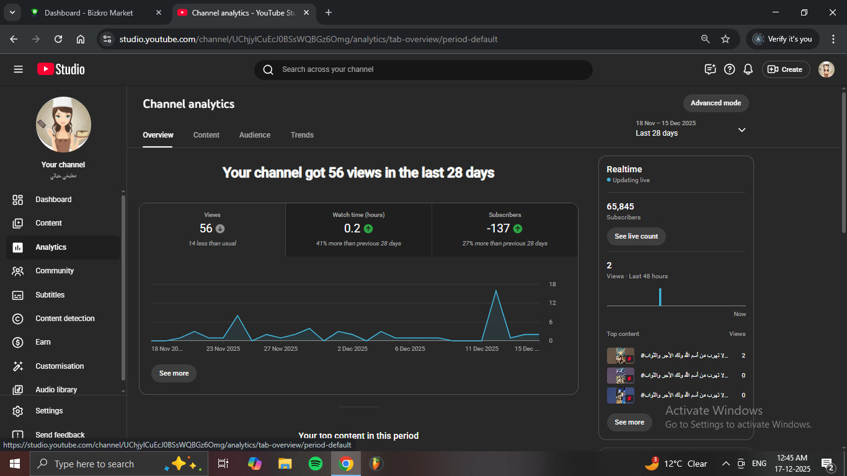This screenshot has width=847, height=476.
Task: Switch to the Audience tab
Action: click(x=255, y=135)
